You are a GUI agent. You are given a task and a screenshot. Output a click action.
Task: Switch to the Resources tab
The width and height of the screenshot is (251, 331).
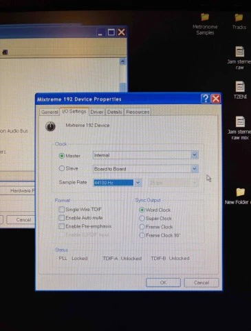pyautogui.click(x=138, y=112)
